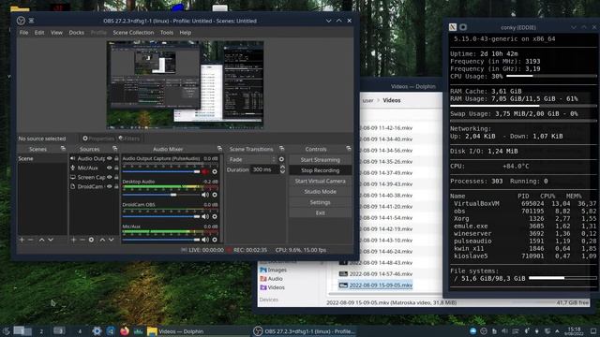Open the Tools menu

167,33
